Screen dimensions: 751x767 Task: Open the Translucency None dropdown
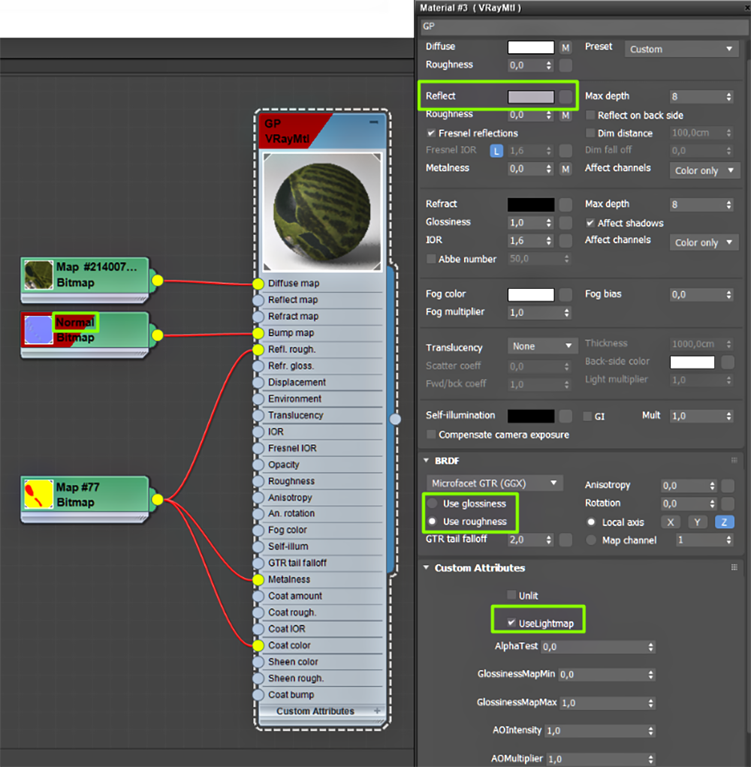pyautogui.click(x=542, y=346)
